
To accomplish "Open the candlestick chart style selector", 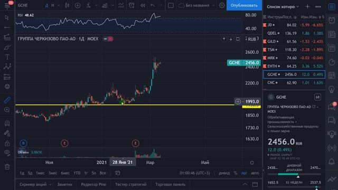I will pos(67,5).
